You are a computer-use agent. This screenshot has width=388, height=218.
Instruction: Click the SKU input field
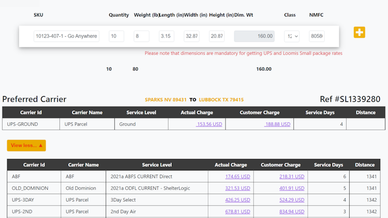[x=66, y=36]
